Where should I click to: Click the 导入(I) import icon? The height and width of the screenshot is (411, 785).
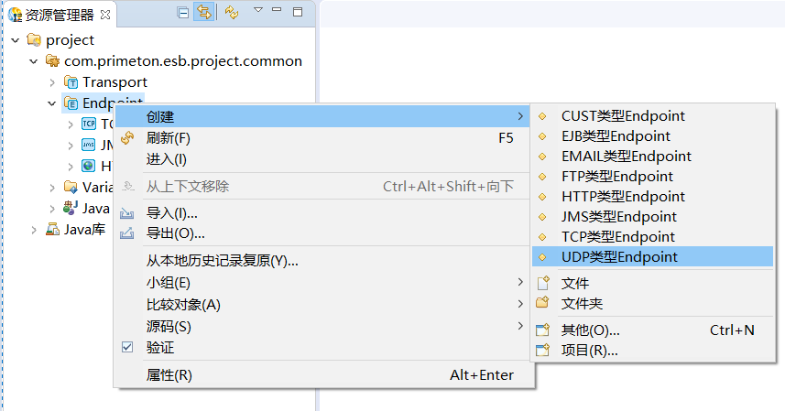(128, 213)
